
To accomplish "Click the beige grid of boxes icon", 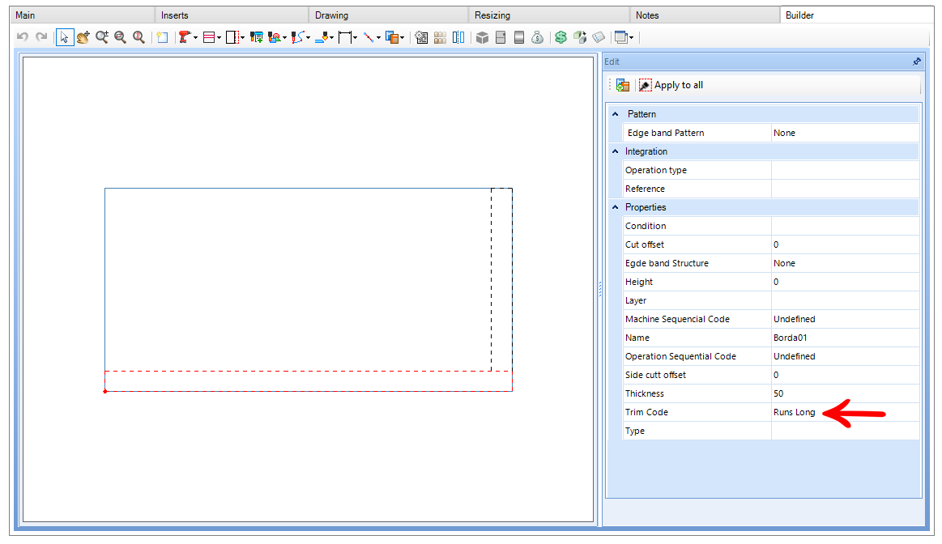I will [x=441, y=37].
